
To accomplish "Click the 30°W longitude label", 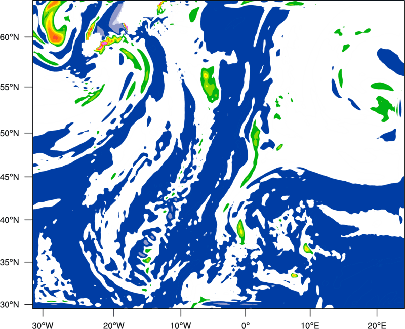I will pyautogui.click(x=43, y=325).
